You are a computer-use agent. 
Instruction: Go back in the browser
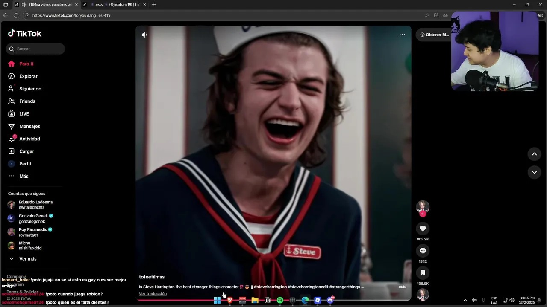(6, 15)
